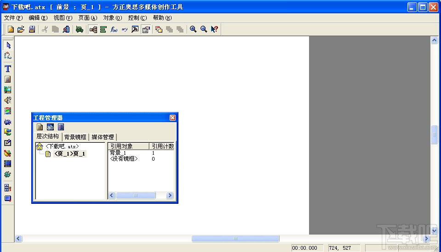Open the 文件(F) menu
This screenshot has width=441, height=252.
(x=13, y=18)
